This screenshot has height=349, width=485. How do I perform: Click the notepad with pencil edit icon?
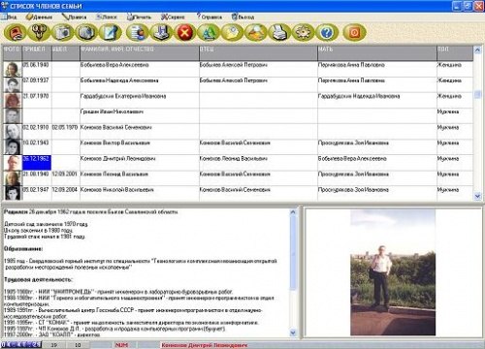coord(110,33)
